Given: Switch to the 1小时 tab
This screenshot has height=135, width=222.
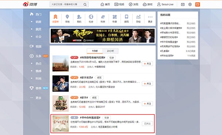Looking at the screenshot, I should [x=95, y=51].
